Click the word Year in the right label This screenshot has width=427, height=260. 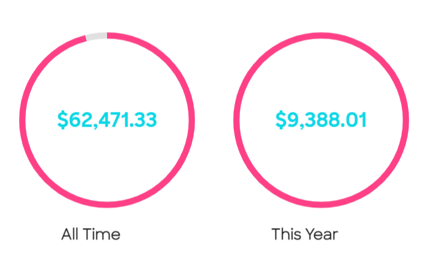tap(322, 234)
